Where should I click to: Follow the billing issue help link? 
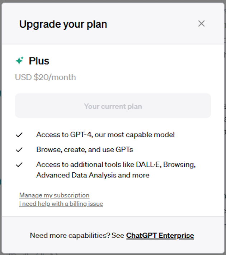coord(61,204)
